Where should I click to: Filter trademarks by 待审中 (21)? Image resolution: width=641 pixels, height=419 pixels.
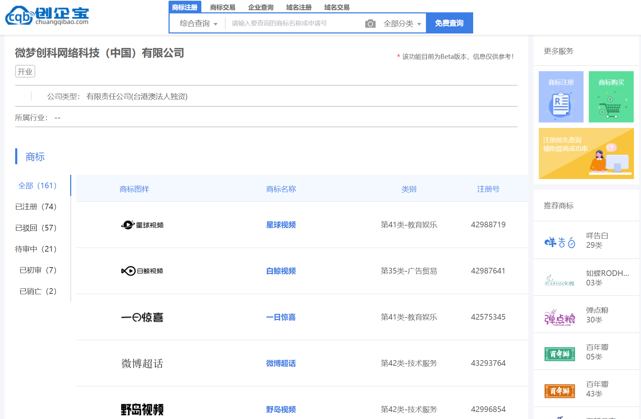click(x=36, y=249)
